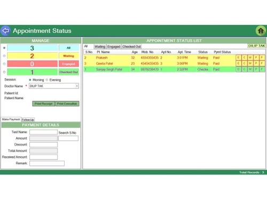The height and width of the screenshot is (200, 267).
Task: Click the Print Consultat button
Action: (x=67, y=103)
